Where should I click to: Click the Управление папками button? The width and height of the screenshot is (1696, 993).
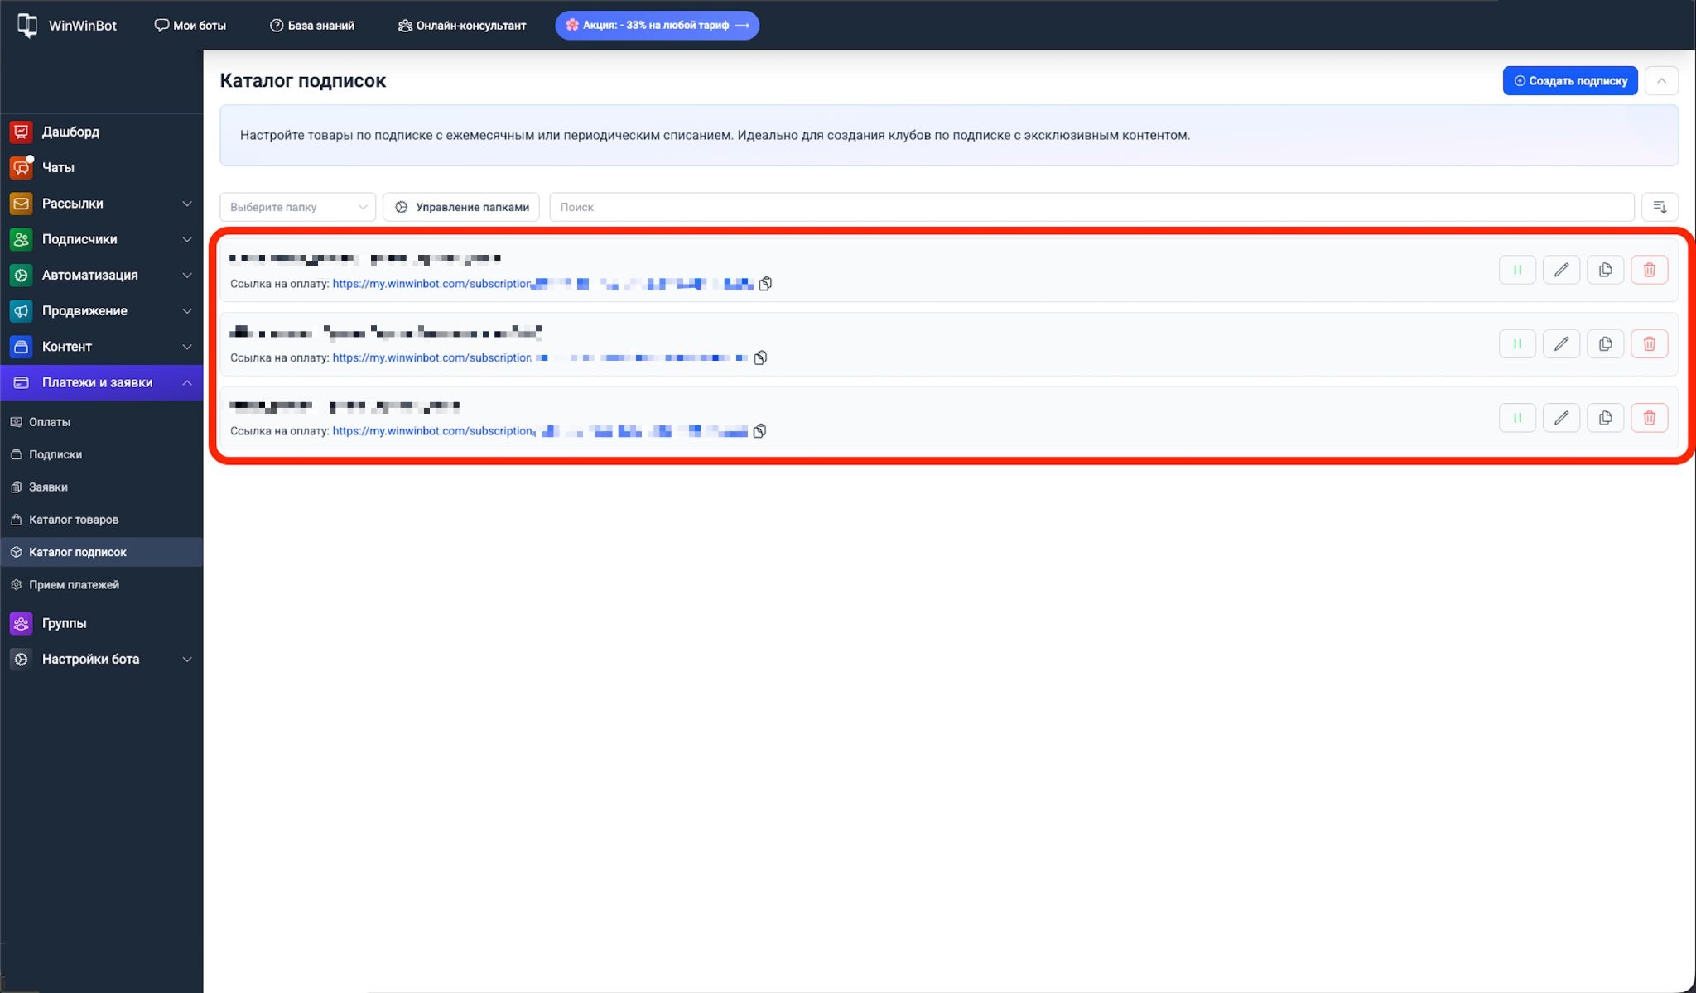(461, 207)
